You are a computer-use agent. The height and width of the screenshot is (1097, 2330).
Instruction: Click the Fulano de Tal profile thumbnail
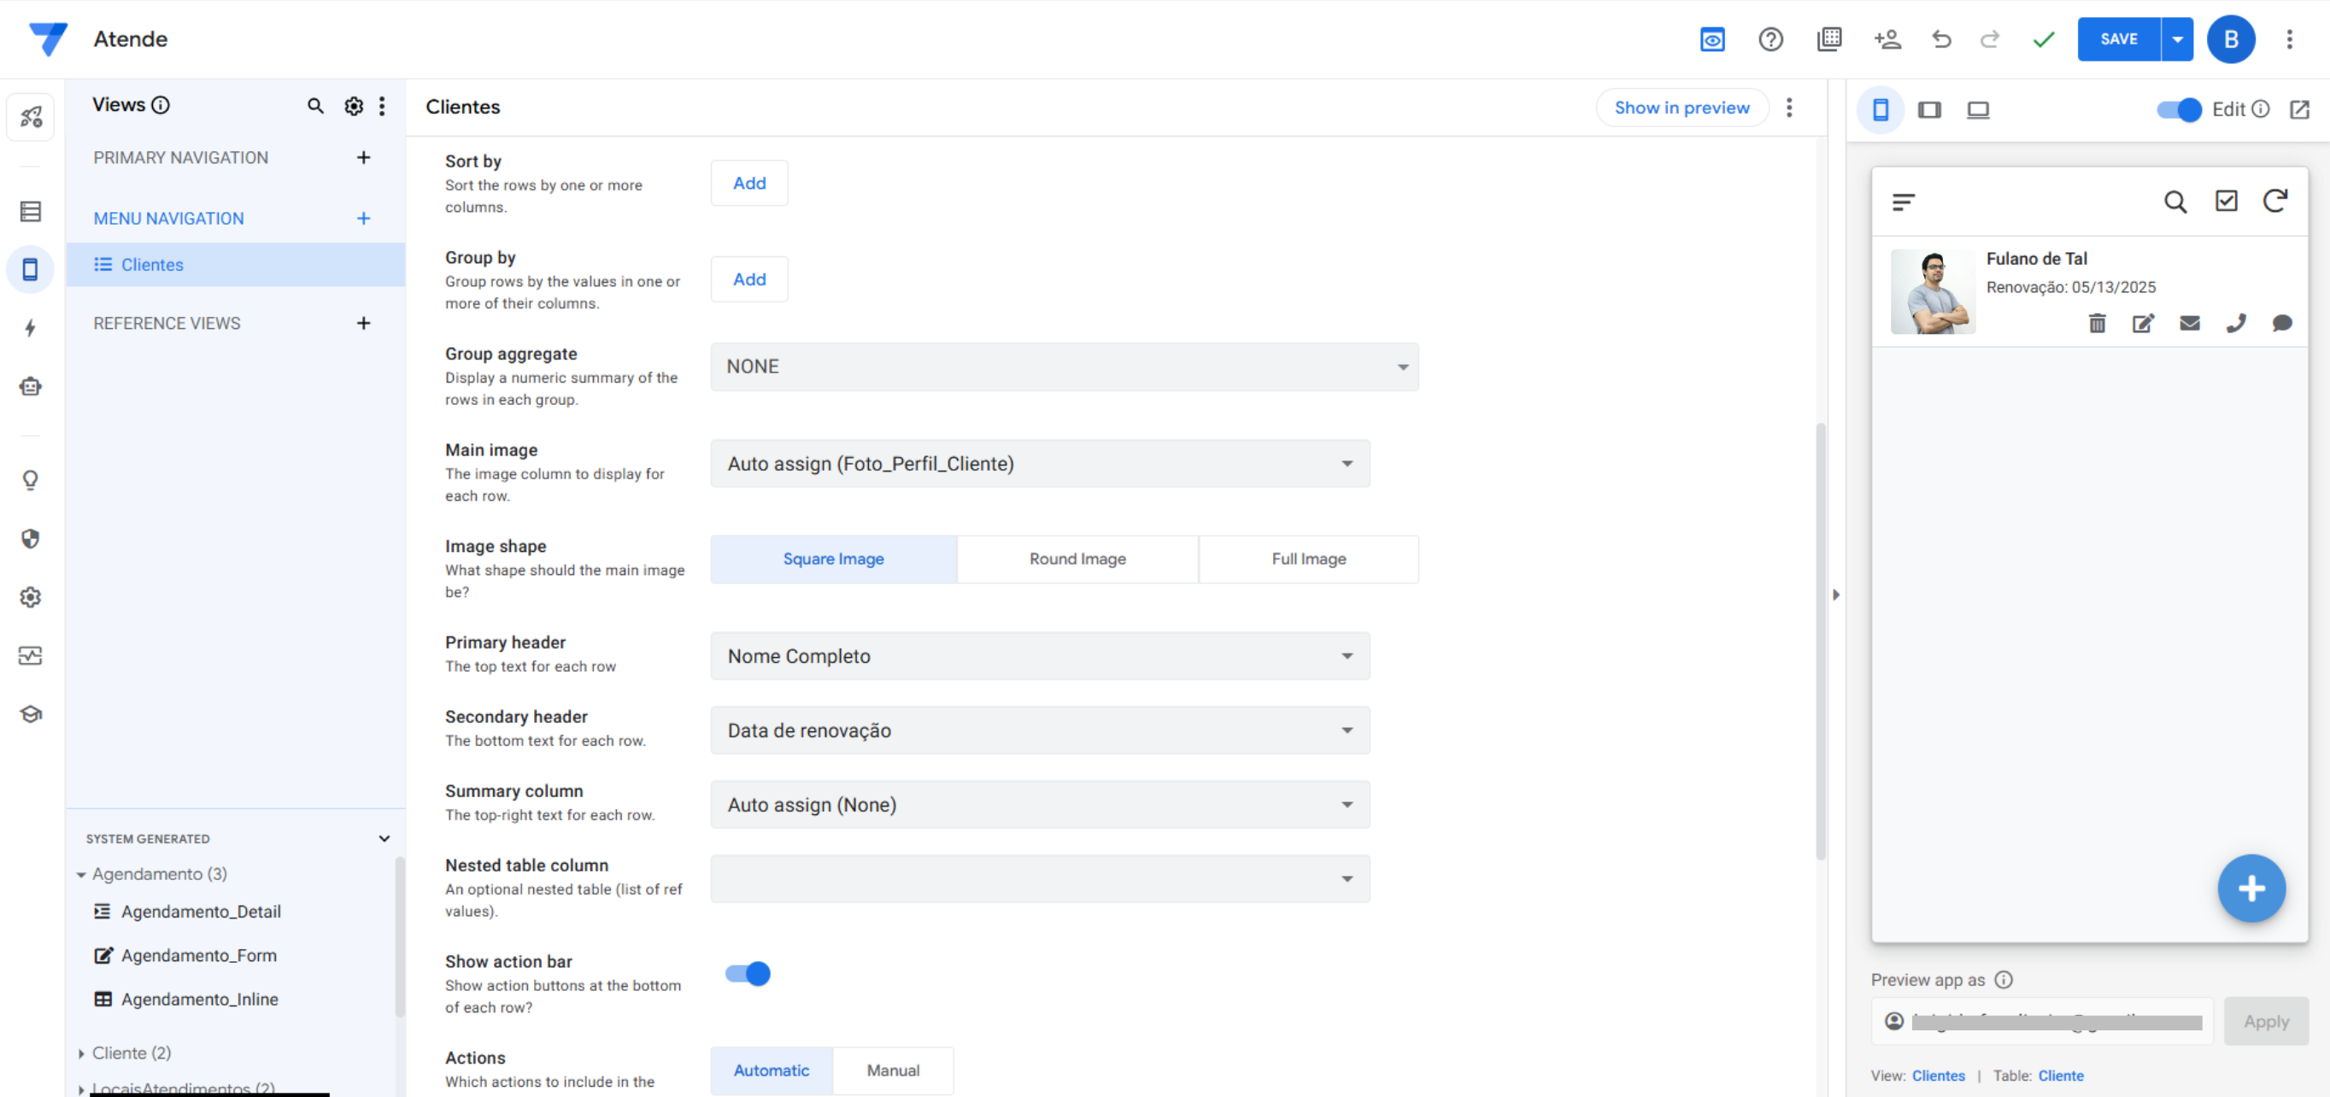1932,291
